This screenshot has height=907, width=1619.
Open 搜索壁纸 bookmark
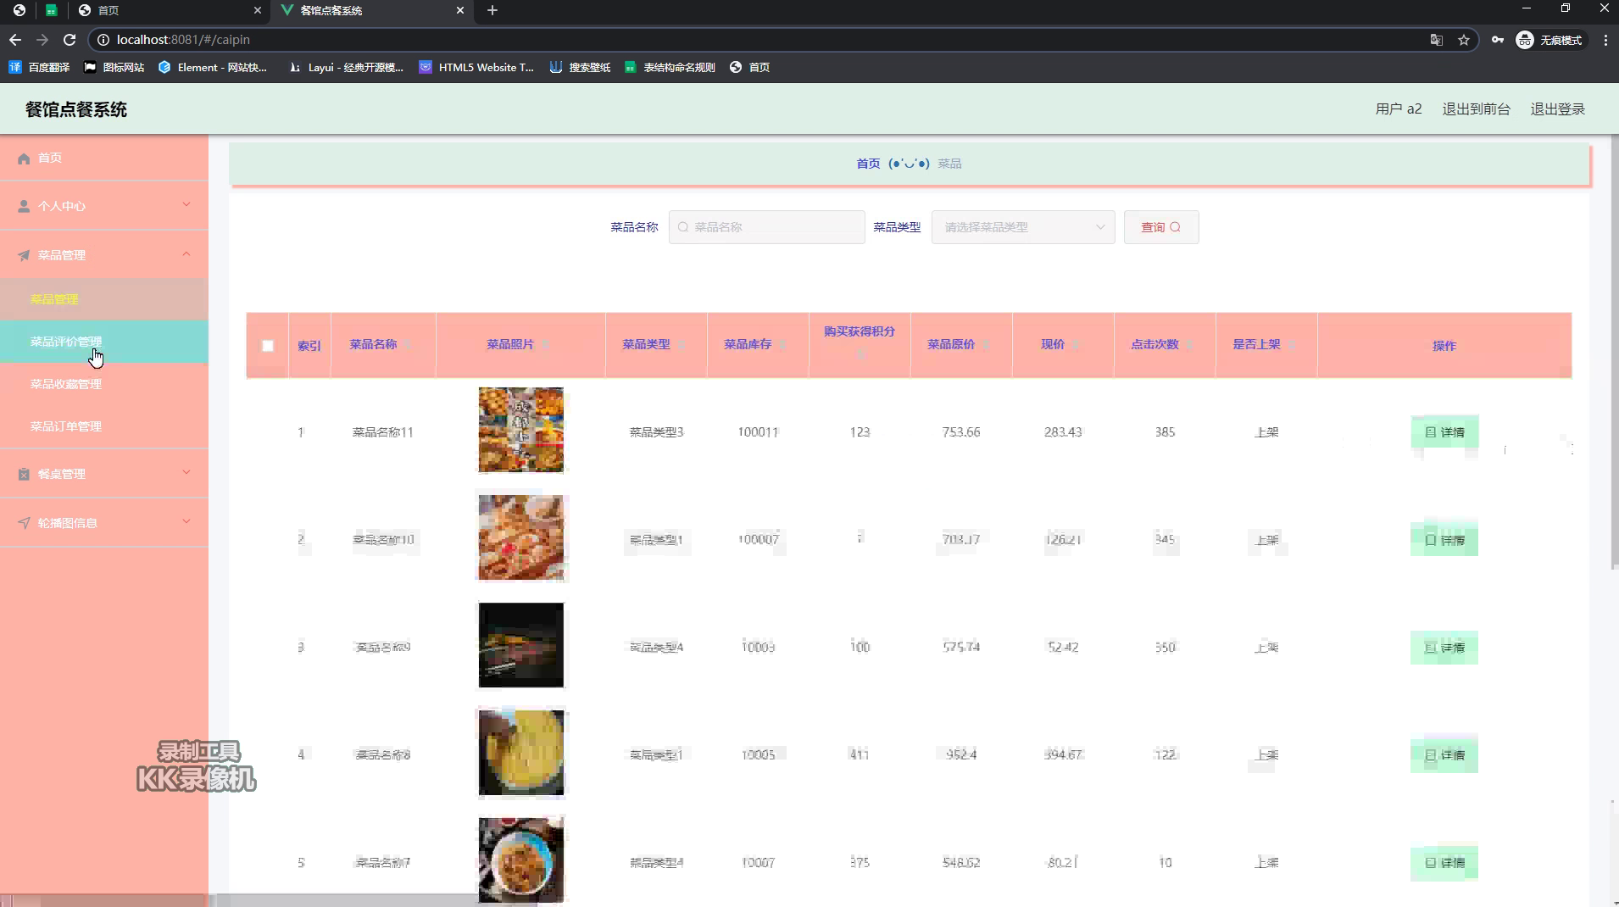click(x=581, y=67)
